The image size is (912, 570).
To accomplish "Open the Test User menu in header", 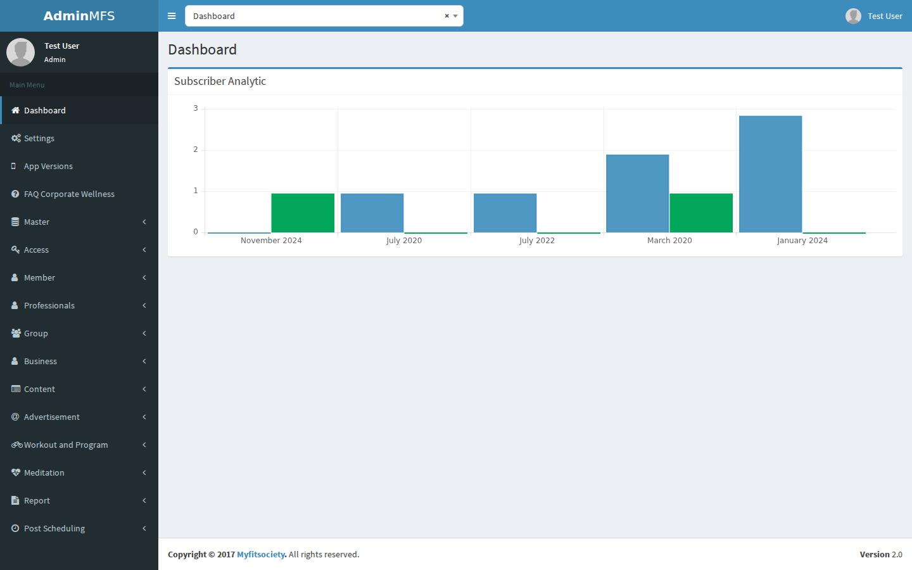I will point(874,16).
